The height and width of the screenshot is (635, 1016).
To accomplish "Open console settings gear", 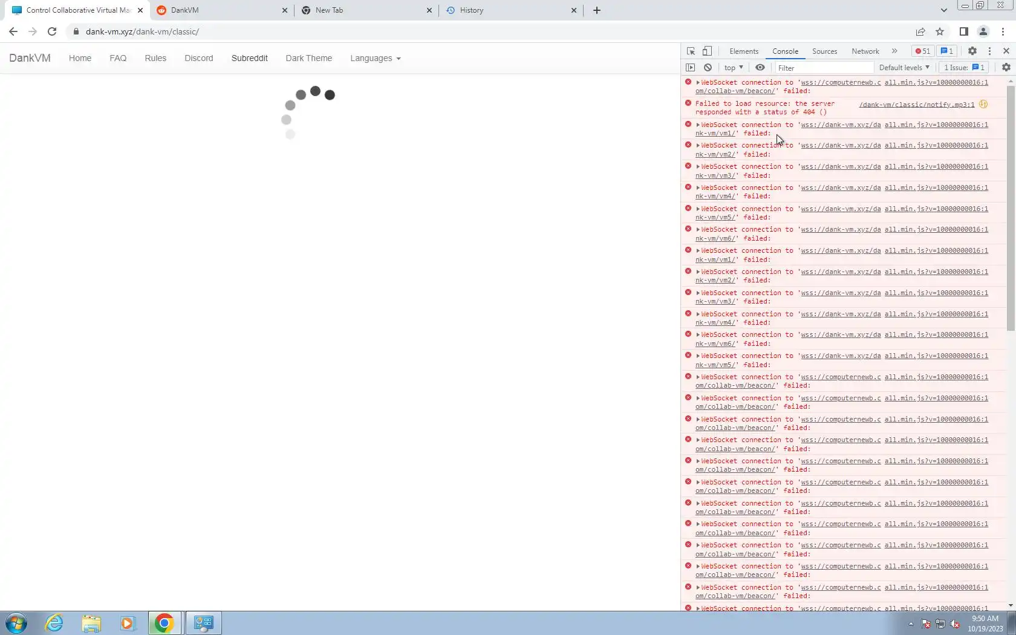I will [x=1006, y=68].
